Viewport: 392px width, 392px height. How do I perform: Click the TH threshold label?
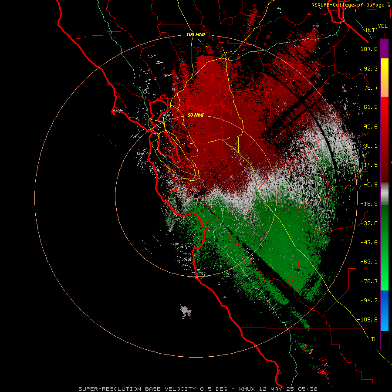[374, 339]
